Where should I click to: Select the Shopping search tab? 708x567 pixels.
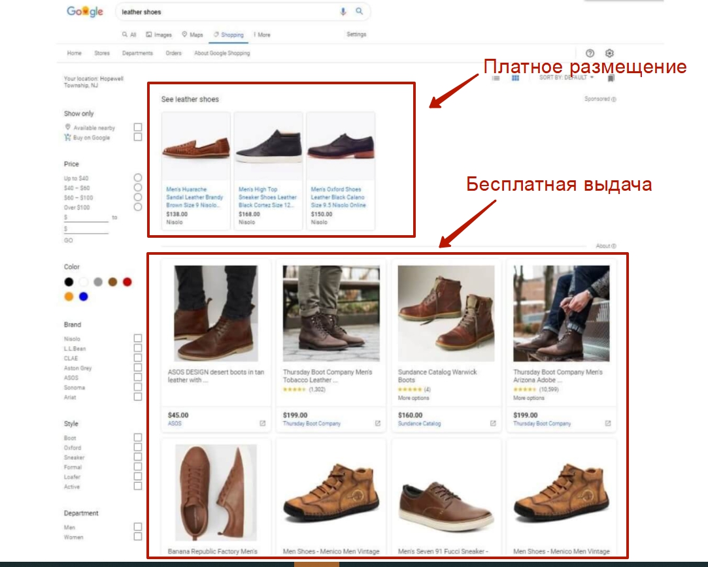(229, 35)
